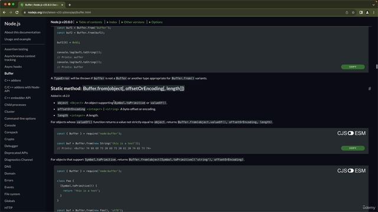Reload the page with refresh icon
378x212 pixels.
tap(17, 12)
